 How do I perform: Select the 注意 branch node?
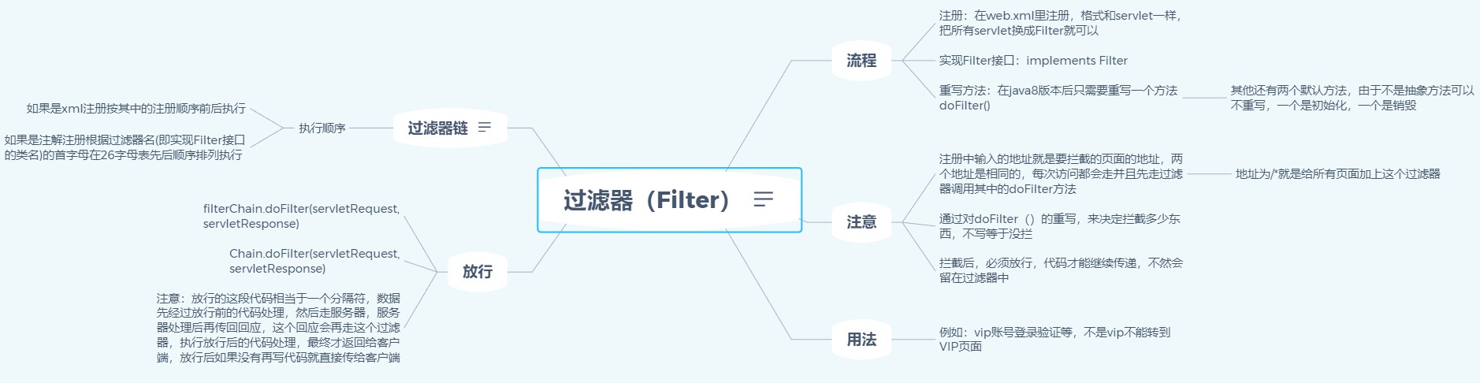click(x=861, y=222)
